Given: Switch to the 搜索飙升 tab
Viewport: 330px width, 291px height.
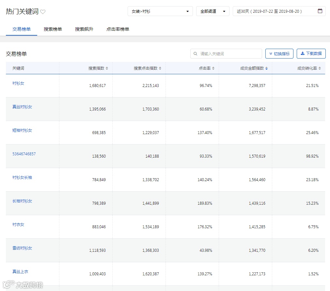Looking at the screenshot, I should [84, 29].
